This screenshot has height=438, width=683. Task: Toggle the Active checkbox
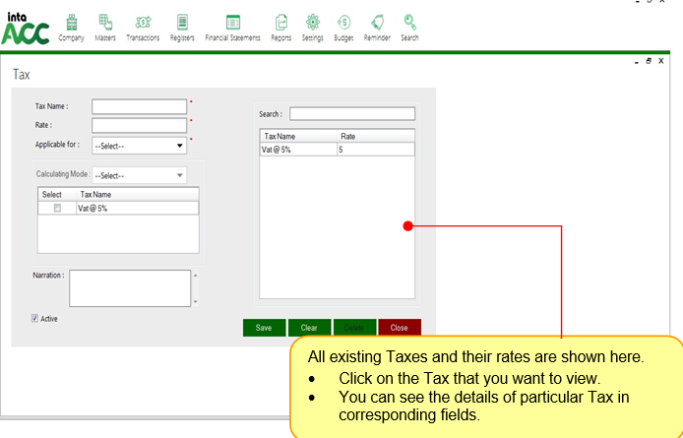[35, 318]
